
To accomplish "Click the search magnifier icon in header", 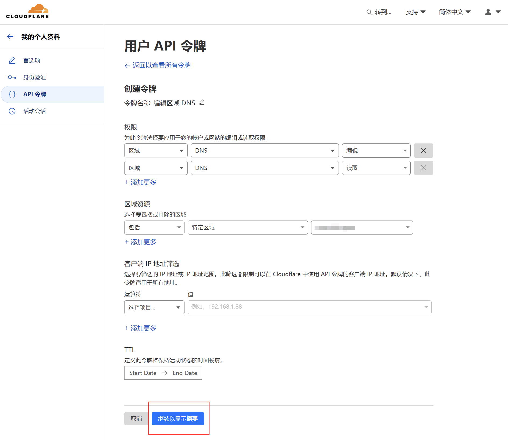I will (369, 12).
